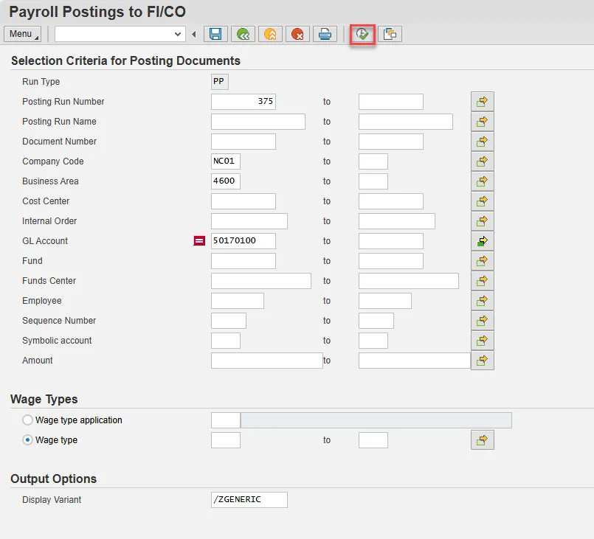Open multiple selection for Company Code

tap(483, 161)
